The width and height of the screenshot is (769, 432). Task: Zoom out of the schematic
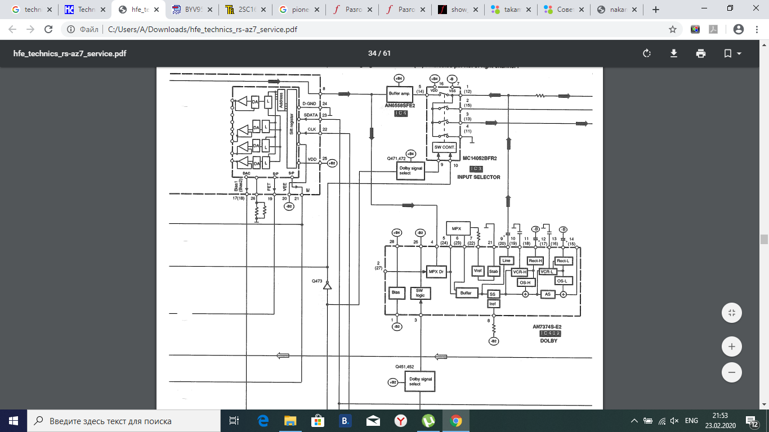[x=731, y=372]
